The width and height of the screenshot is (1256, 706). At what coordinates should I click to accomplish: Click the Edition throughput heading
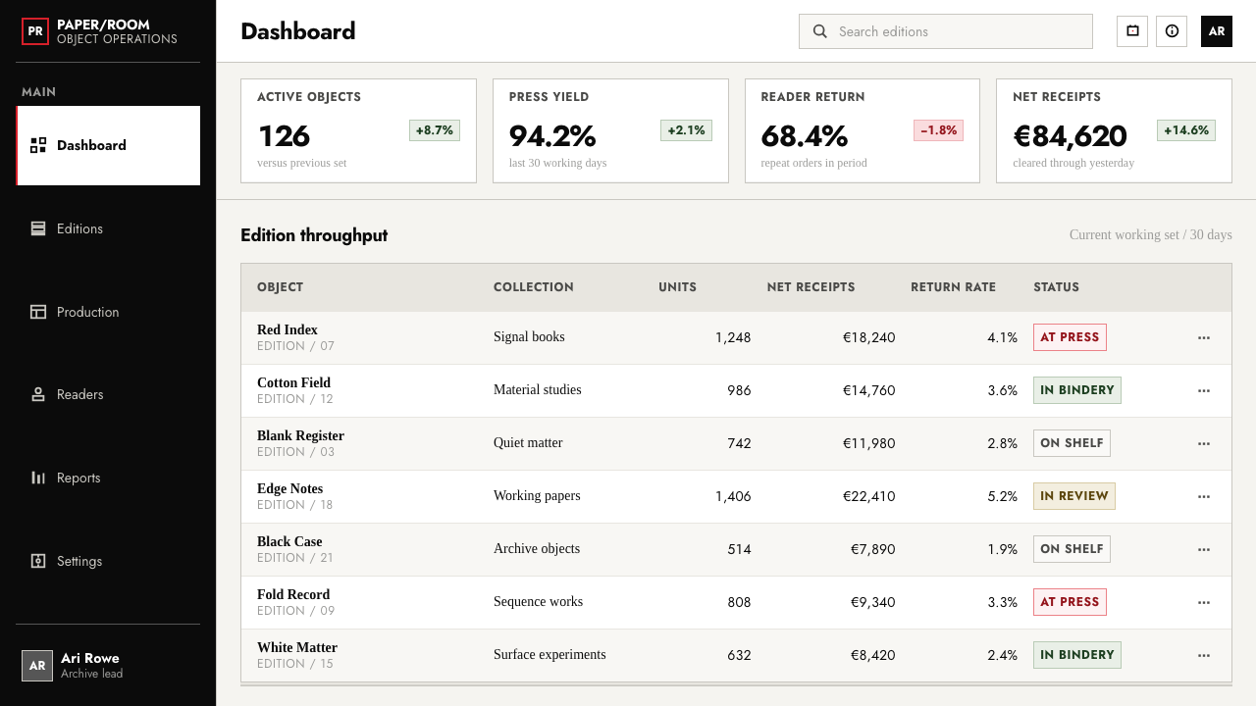click(314, 235)
